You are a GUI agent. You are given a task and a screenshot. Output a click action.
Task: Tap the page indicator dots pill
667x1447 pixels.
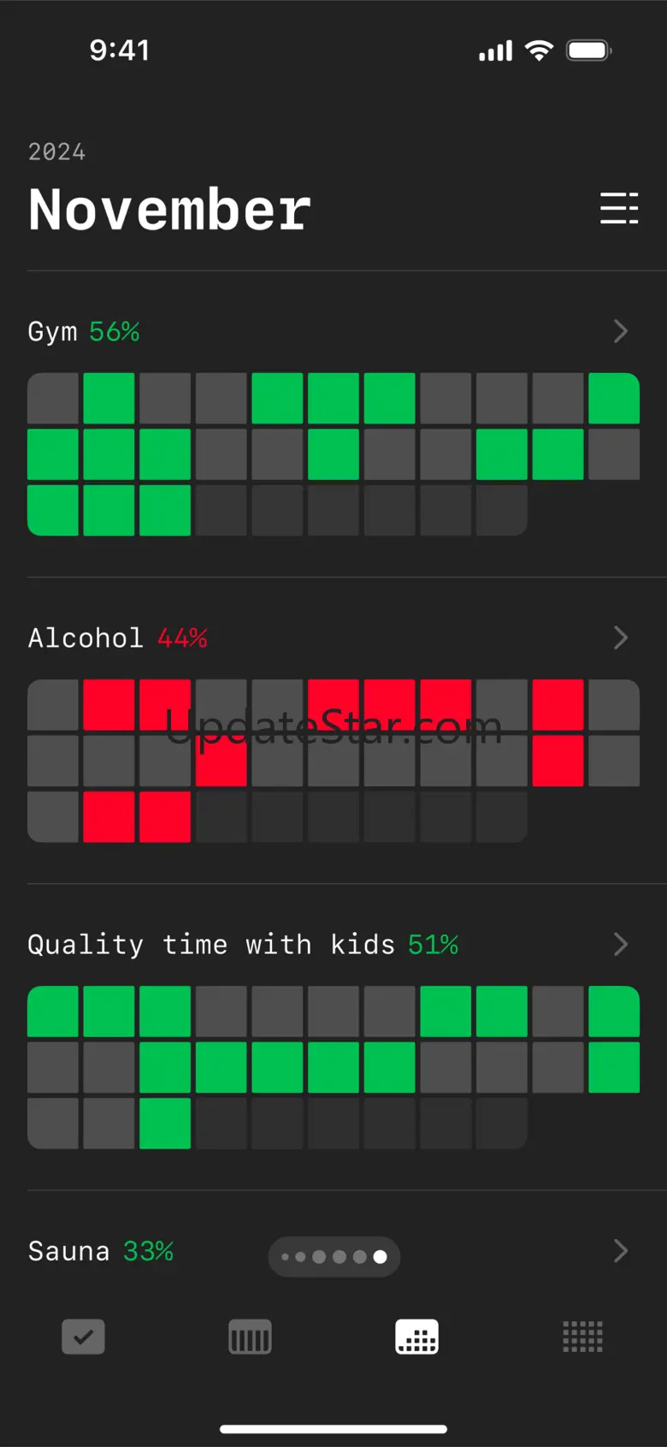click(333, 1257)
